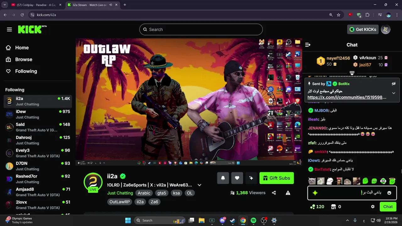Open Discord from the taskbar
Image resolution: width=402 pixels, height=226 pixels.
tap(222, 220)
